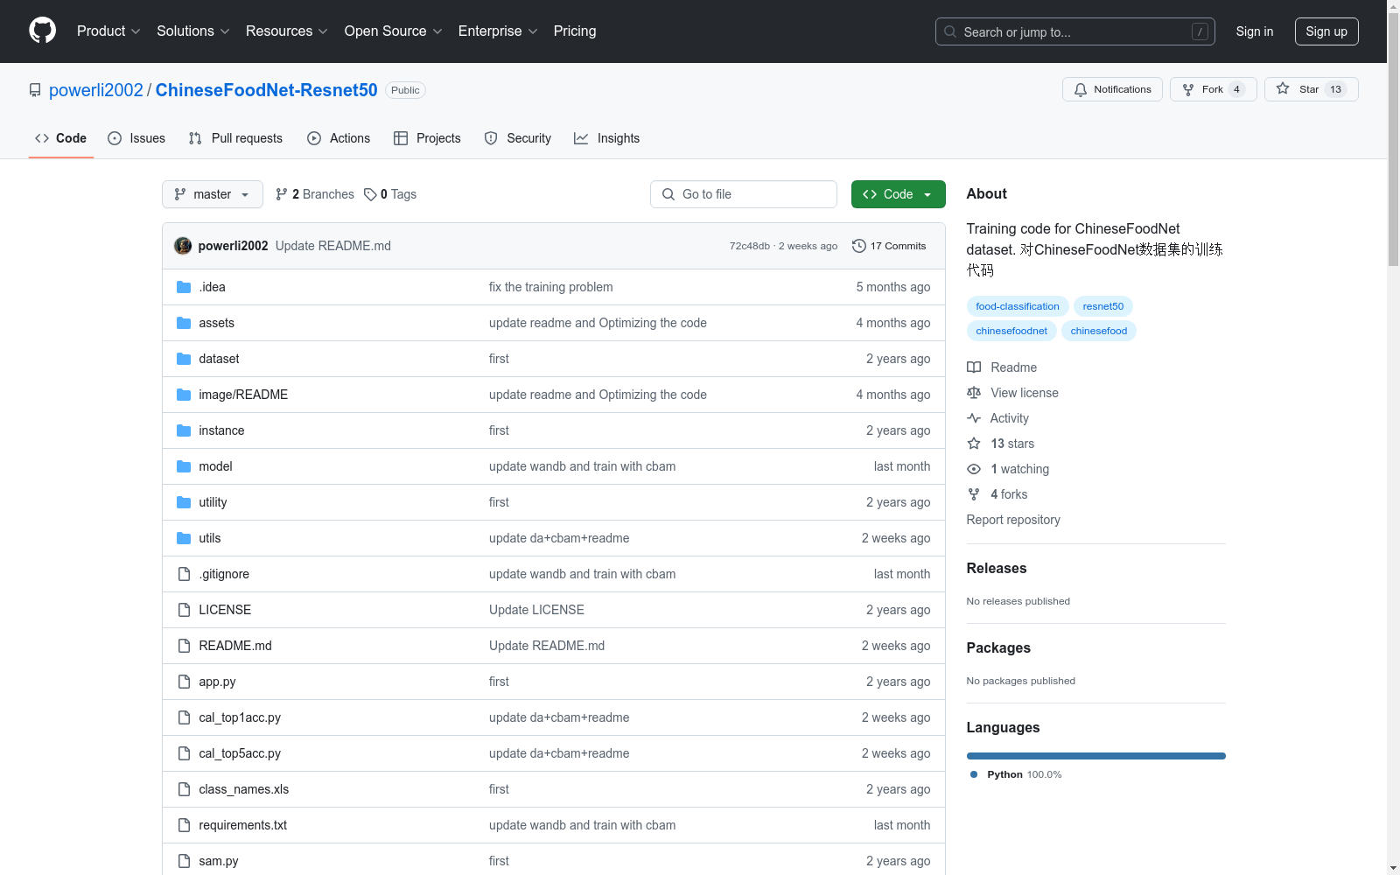Open the chinesefoodnet topic tag

[x=1011, y=331]
